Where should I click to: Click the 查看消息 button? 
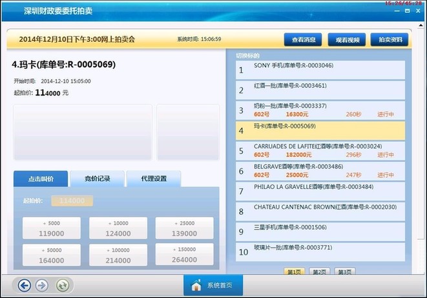303,39
